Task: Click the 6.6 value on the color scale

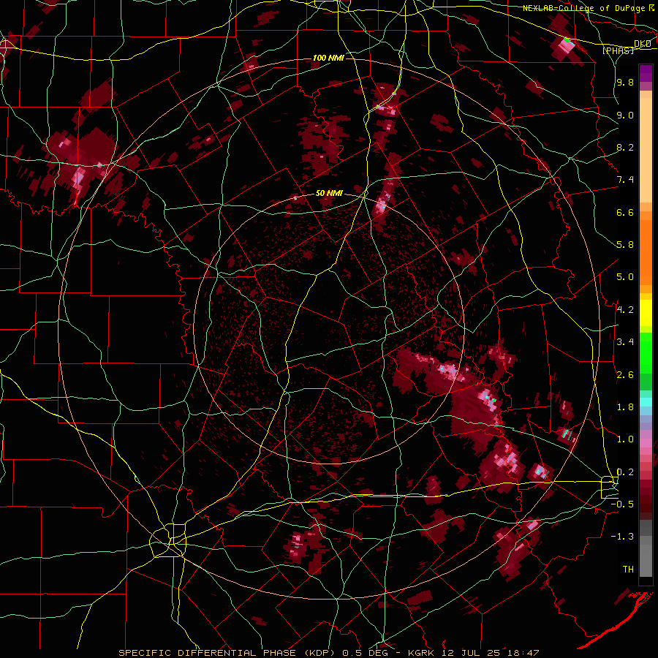Action: pyautogui.click(x=625, y=212)
